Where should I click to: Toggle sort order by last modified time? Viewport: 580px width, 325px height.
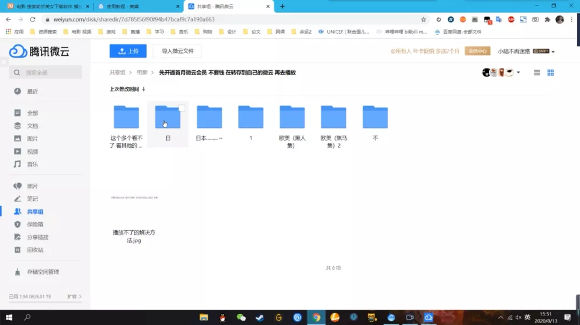click(x=127, y=89)
